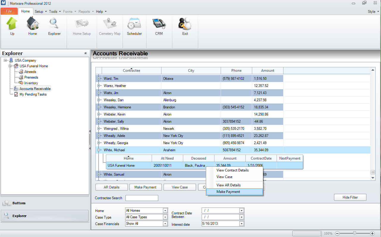Open My Pending Tasks tree item

click(x=33, y=94)
